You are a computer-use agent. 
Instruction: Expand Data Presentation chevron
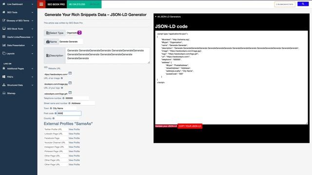point(32,45)
